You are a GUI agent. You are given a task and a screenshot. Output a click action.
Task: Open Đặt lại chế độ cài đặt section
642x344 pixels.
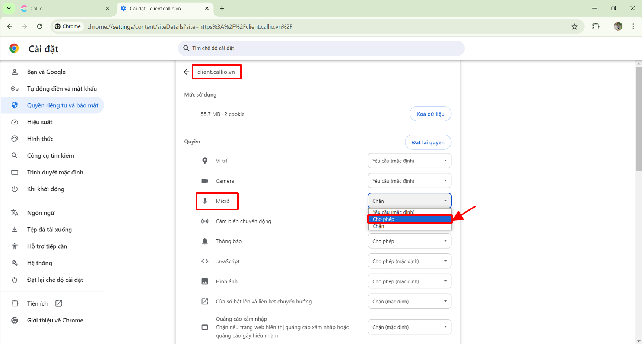point(52,280)
